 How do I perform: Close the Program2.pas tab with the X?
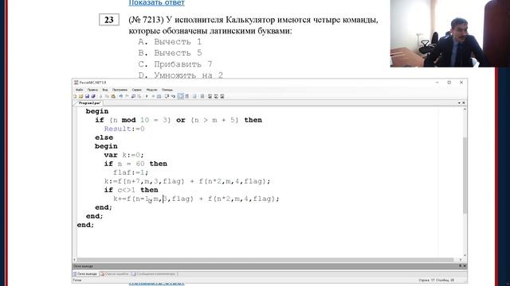(x=464, y=102)
